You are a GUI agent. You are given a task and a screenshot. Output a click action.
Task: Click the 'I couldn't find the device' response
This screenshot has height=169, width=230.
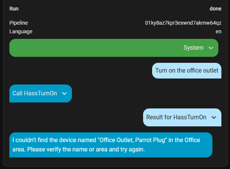111,145
